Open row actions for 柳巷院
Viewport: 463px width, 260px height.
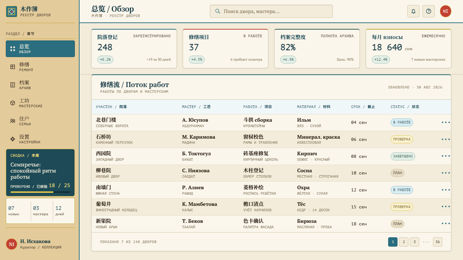click(x=446, y=173)
